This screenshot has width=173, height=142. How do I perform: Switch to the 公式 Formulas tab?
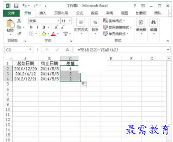pos(79,13)
